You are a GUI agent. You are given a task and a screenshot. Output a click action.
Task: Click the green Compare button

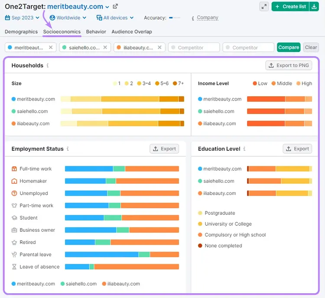pyautogui.click(x=289, y=47)
